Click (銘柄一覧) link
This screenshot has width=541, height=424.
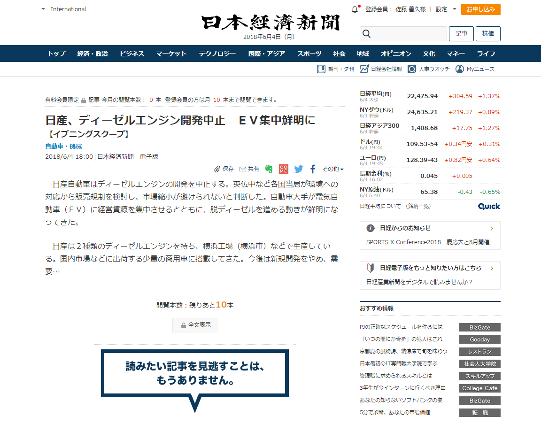(418, 206)
